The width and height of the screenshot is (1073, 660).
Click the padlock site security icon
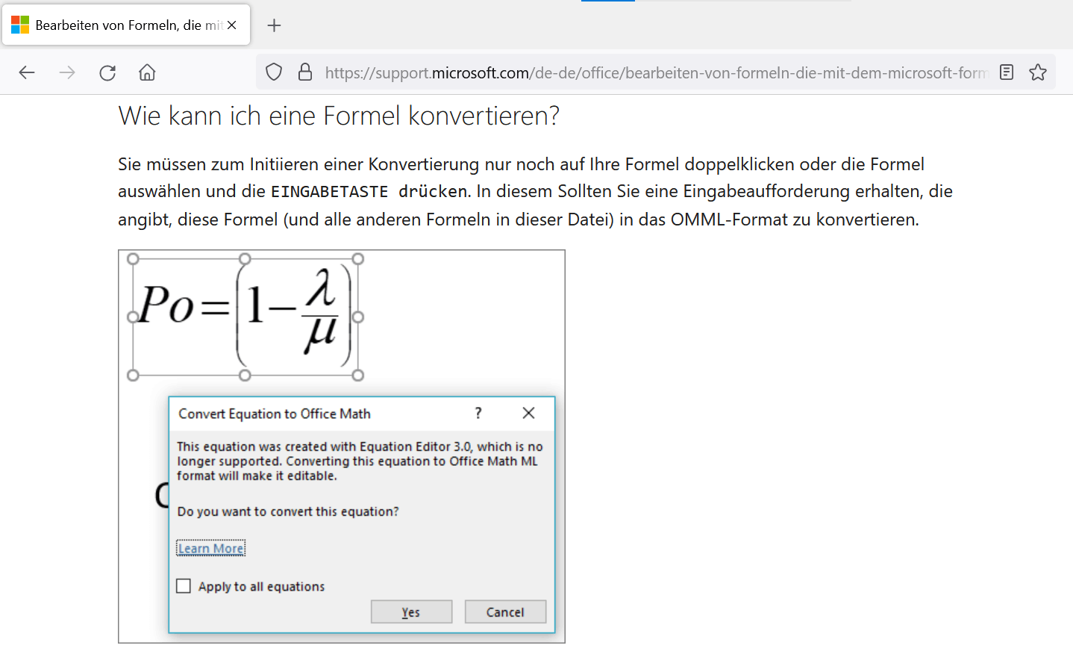pyautogui.click(x=305, y=72)
